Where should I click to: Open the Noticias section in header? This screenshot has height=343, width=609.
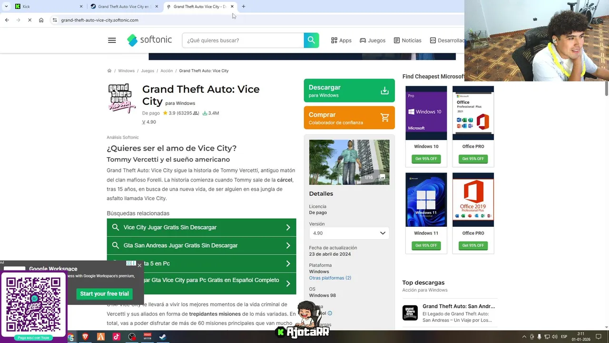407,40
